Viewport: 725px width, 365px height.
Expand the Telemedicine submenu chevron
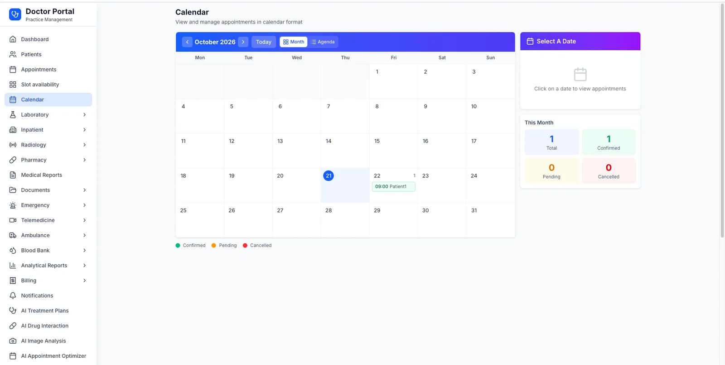tap(85, 220)
